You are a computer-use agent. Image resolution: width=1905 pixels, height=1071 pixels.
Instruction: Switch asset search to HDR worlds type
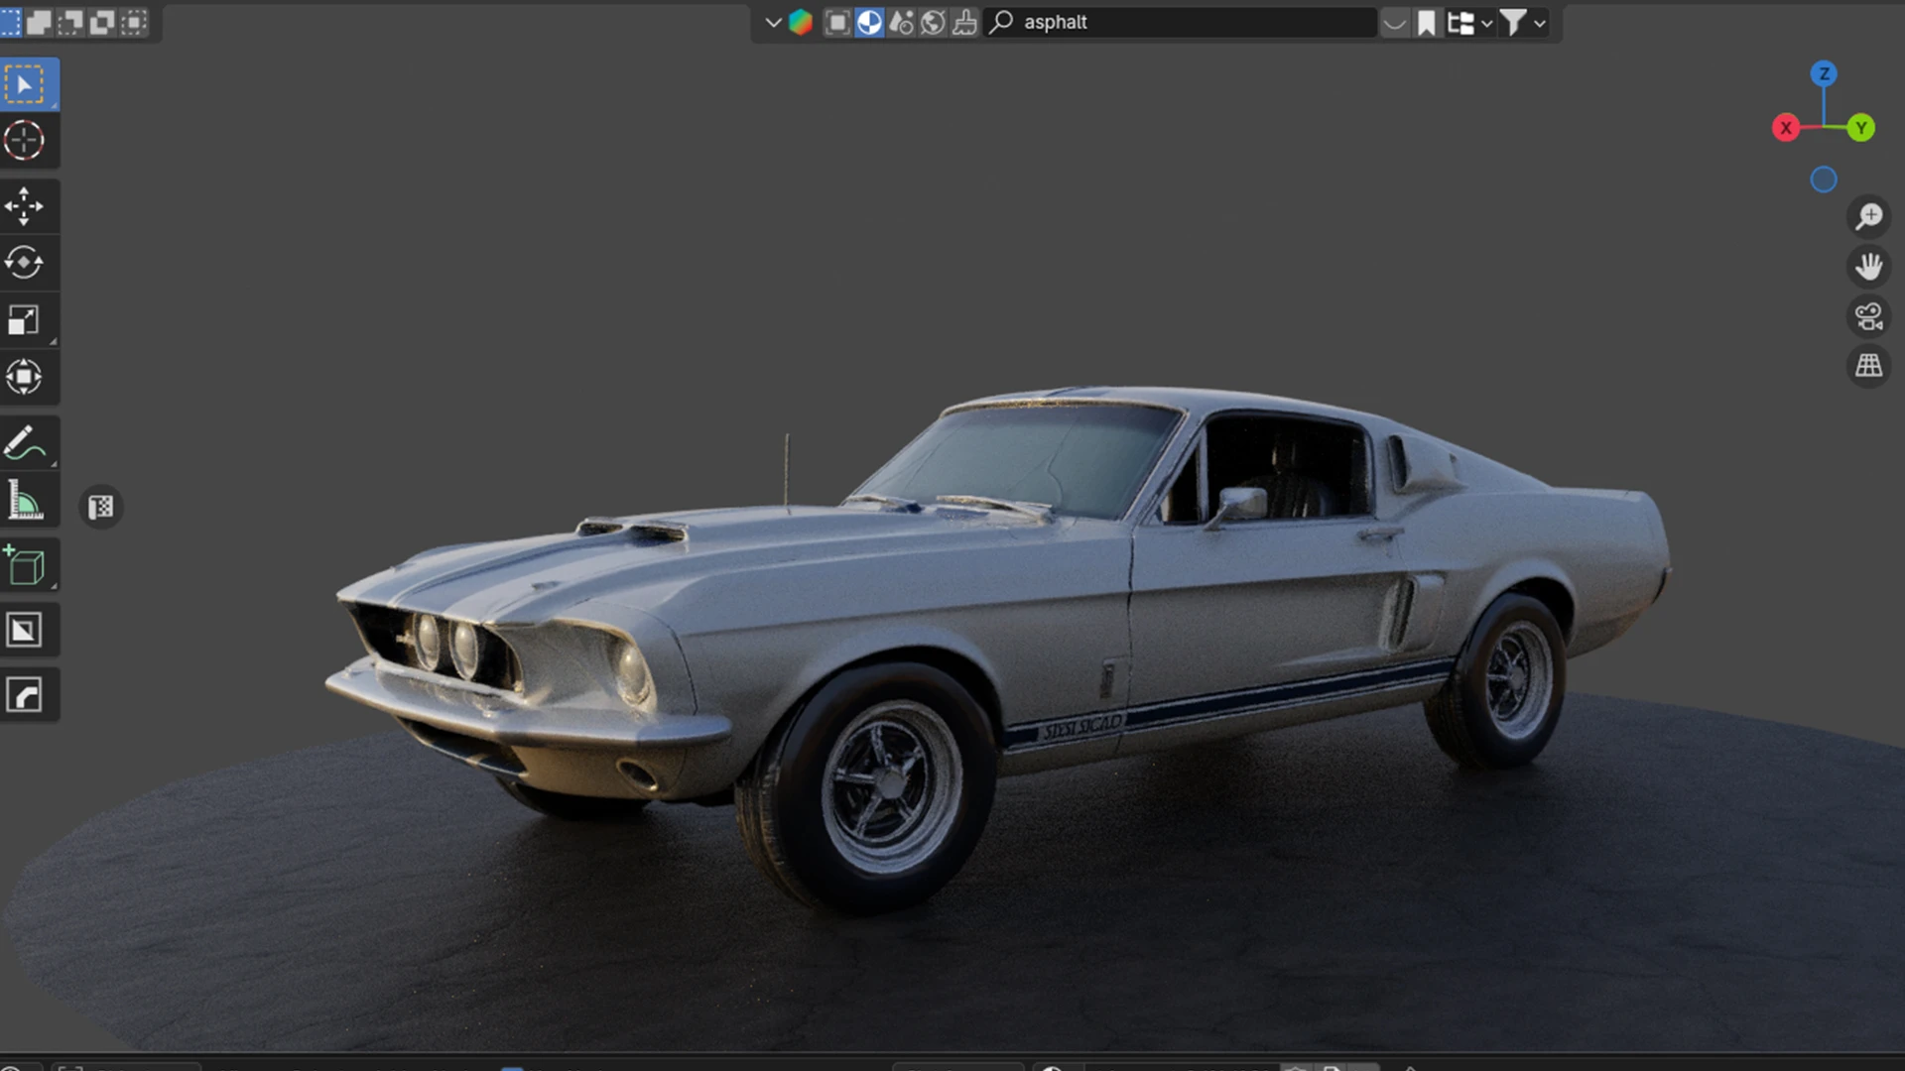click(933, 22)
